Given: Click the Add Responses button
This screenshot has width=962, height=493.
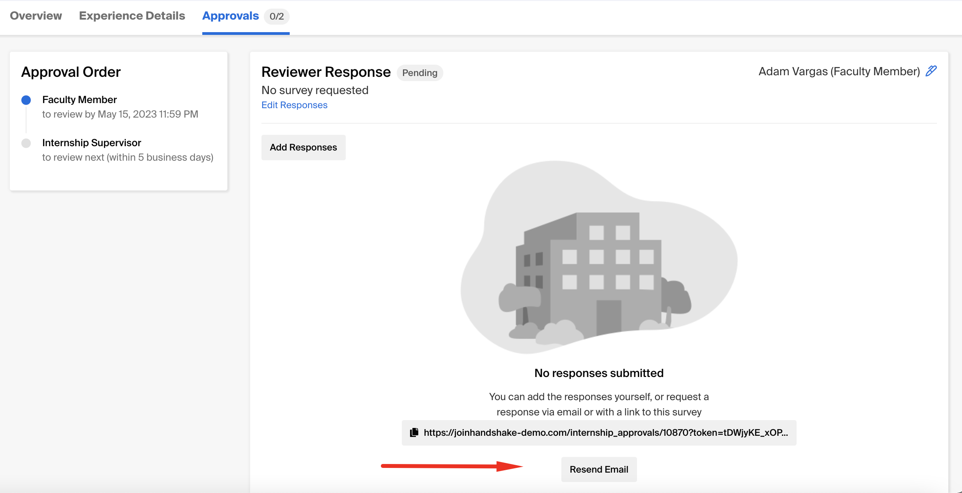Looking at the screenshot, I should pos(303,147).
